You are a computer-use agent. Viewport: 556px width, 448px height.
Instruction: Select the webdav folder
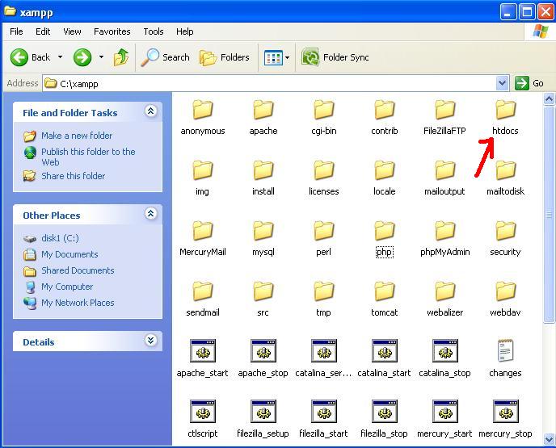point(505,299)
